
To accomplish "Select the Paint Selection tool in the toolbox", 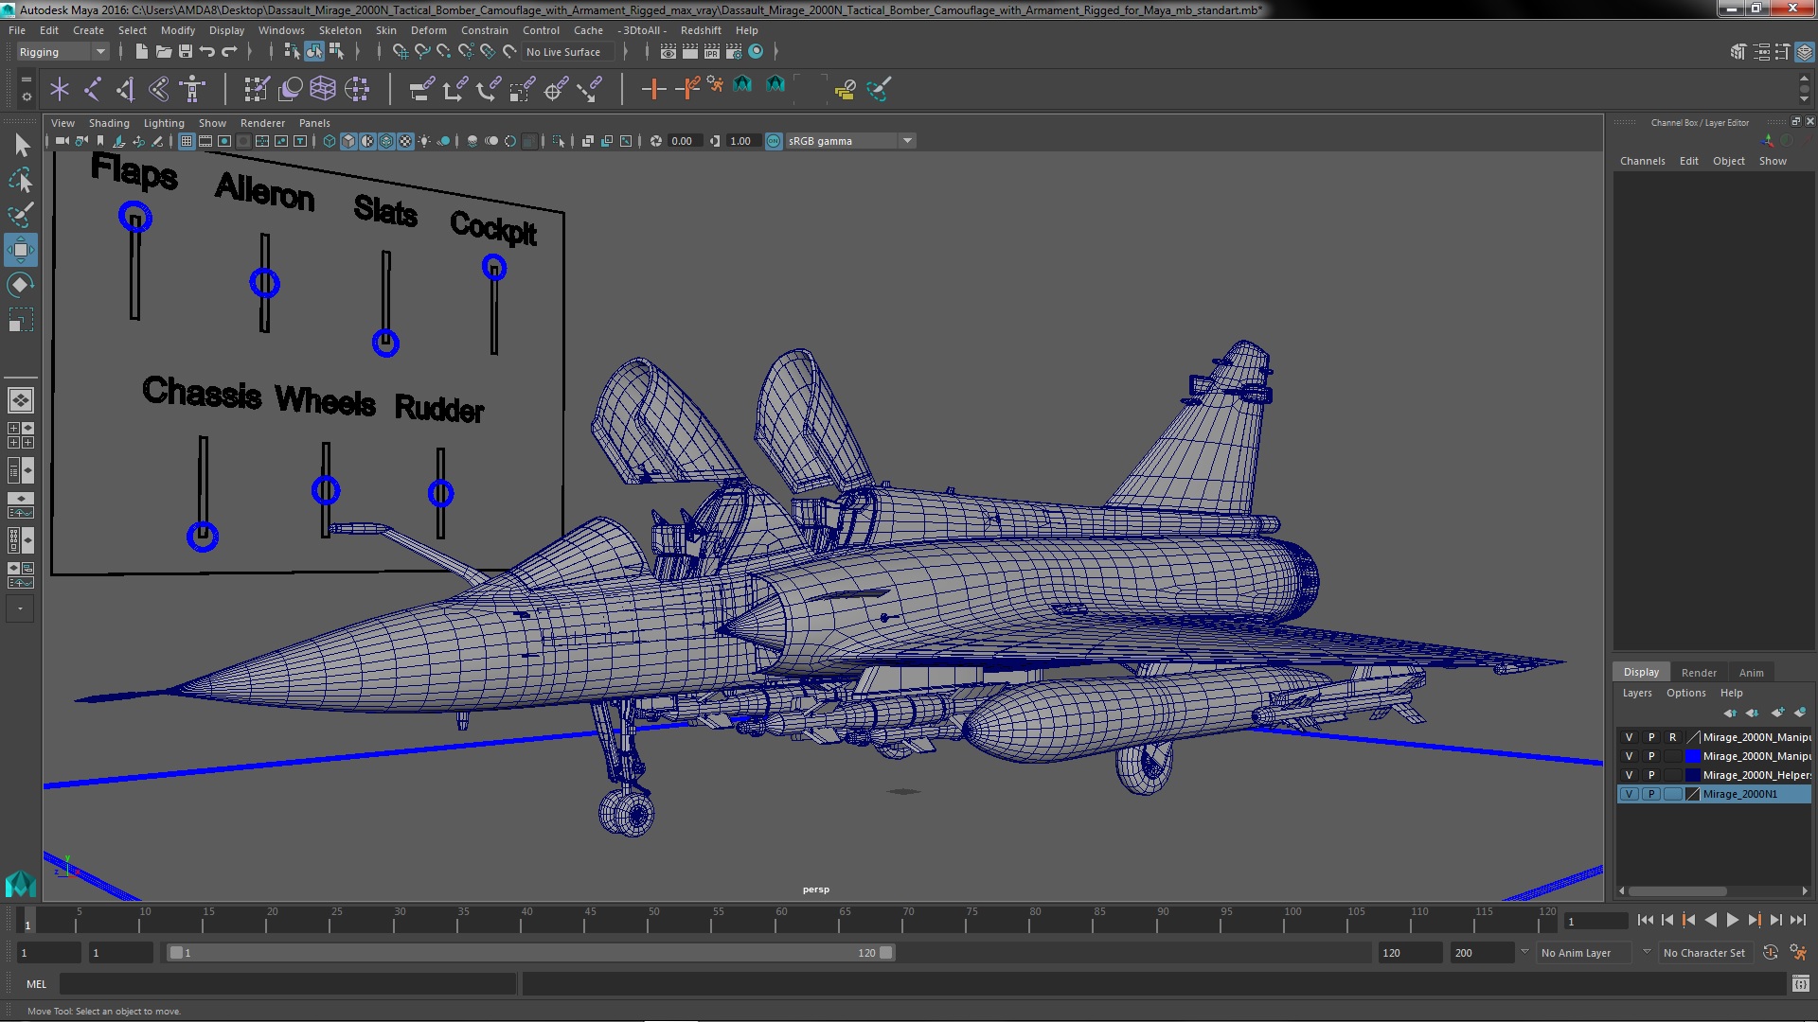I will click(21, 215).
